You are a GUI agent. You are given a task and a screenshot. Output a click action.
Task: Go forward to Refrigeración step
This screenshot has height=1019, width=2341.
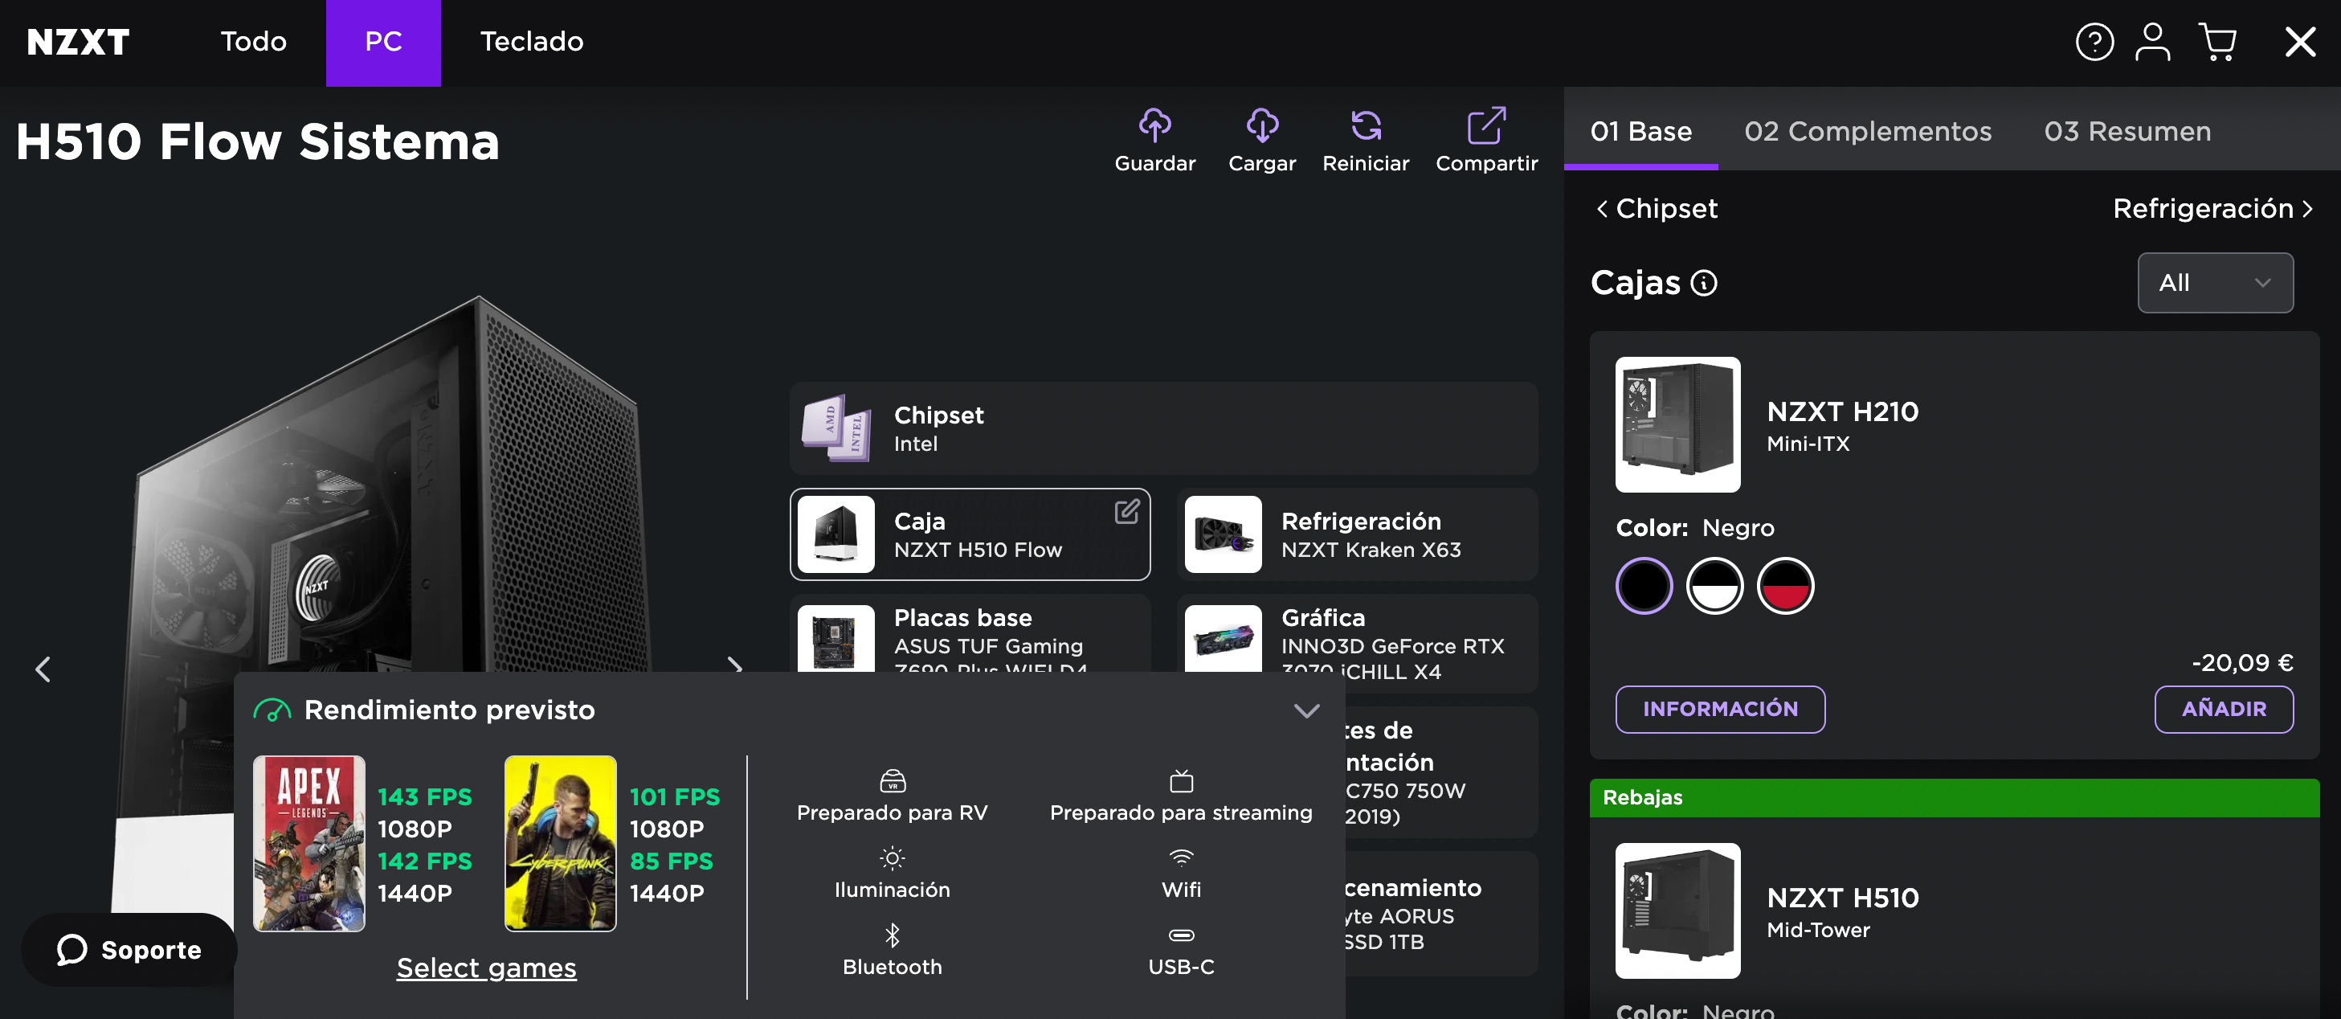coord(2212,208)
